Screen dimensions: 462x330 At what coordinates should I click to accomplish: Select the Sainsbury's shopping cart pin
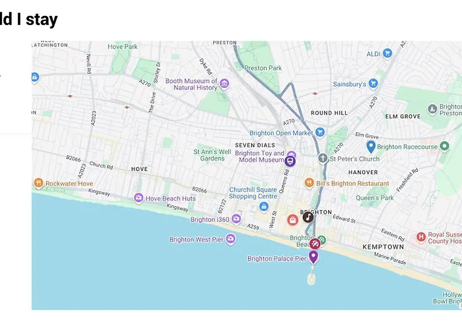coord(373,84)
